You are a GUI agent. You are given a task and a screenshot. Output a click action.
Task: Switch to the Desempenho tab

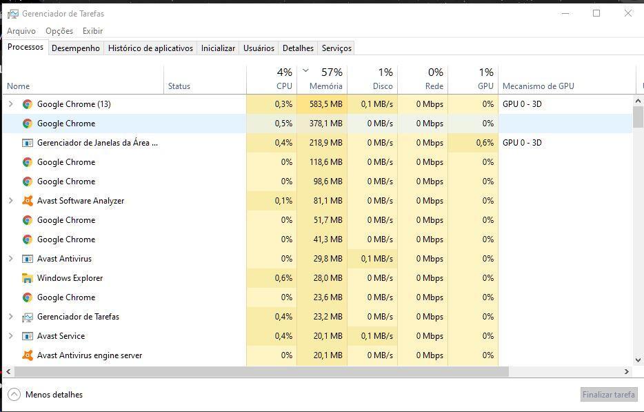click(76, 48)
